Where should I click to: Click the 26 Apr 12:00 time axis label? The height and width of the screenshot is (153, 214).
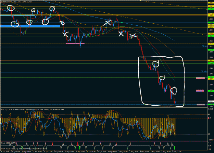click(x=48, y=152)
